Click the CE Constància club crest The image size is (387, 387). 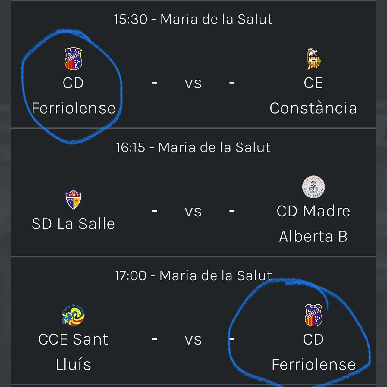tap(313, 59)
